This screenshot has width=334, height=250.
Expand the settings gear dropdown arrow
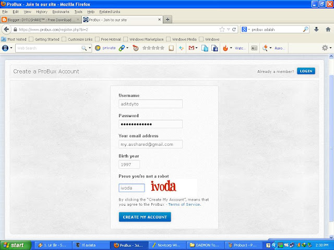pyautogui.click(x=330, y=48)
